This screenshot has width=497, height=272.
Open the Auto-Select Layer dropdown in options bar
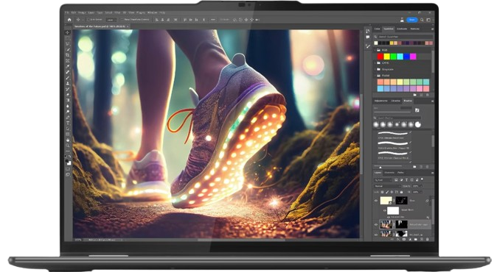pos(111,20)
